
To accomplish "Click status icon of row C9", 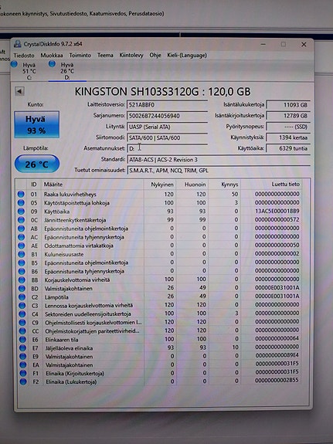I will coord(22,323).
